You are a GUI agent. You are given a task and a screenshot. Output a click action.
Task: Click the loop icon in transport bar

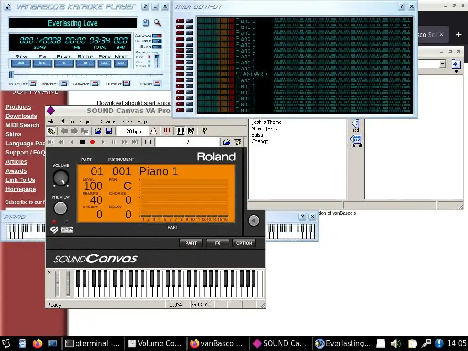148,142
